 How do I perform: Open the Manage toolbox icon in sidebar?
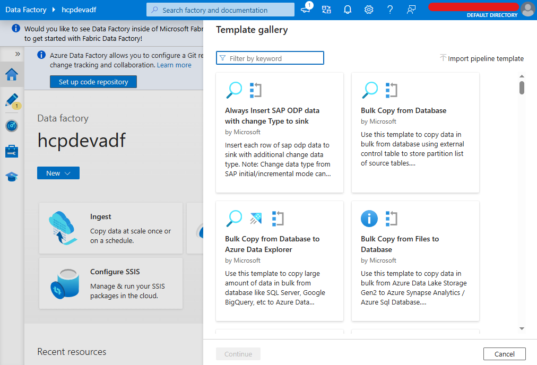tap(12, 151)
